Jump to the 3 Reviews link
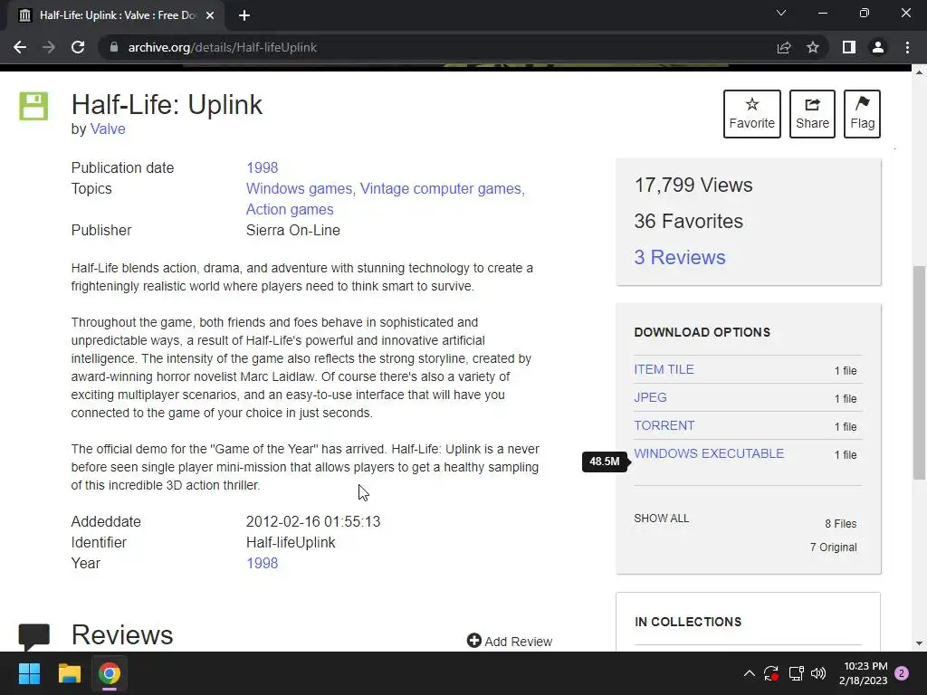The image size is (927, 695). (679, 257)
